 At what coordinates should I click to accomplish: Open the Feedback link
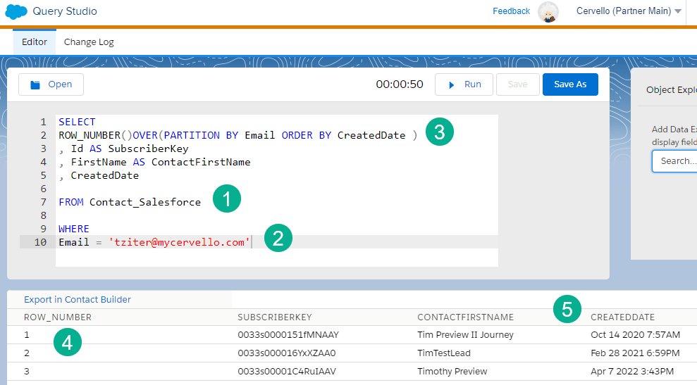click(x=511, y=11)
